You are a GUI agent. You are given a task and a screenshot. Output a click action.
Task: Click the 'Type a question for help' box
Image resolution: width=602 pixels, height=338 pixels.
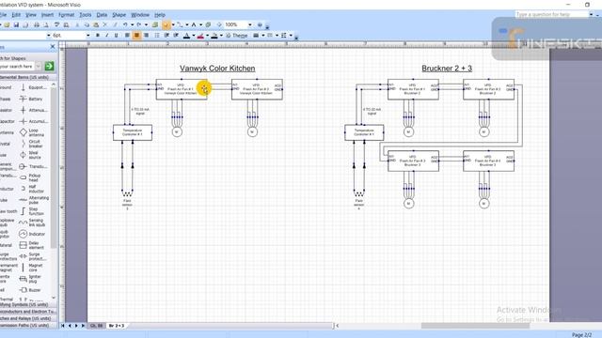pyautogui.click(x=551, y=14)
